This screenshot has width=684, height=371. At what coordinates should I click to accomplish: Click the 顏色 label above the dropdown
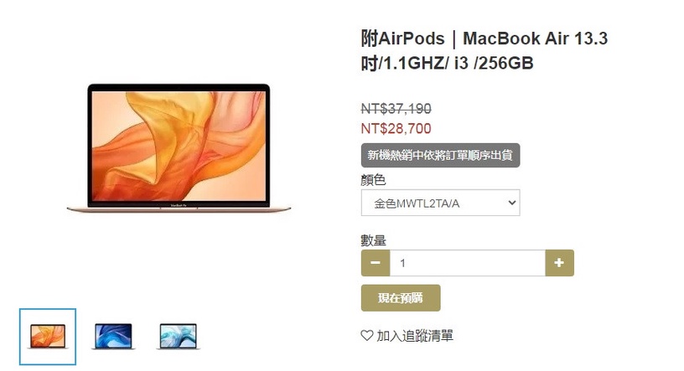point(373,179)
